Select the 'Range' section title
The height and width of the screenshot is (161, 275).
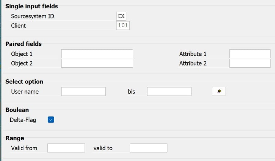(x=15, y=138)
